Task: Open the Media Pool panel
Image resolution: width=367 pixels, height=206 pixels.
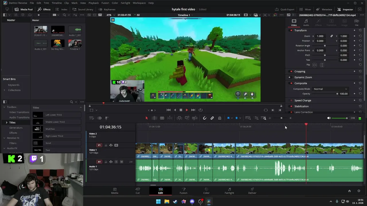Action: [24, 9]
